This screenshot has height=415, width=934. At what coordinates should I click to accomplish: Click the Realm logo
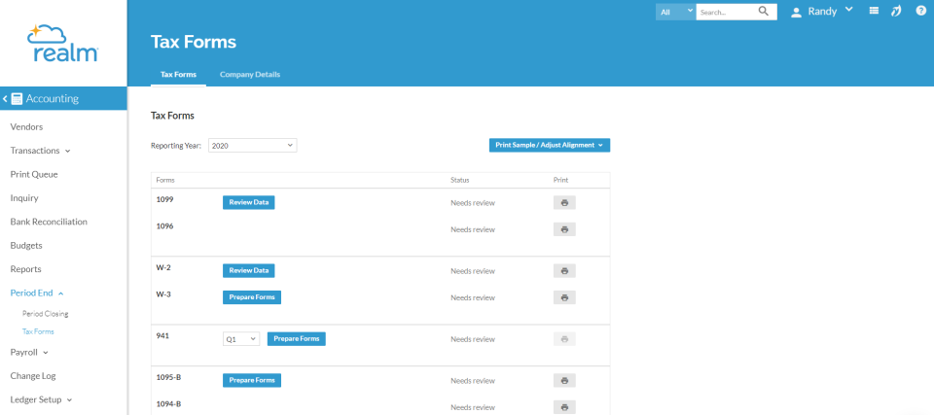click(63, 43)
